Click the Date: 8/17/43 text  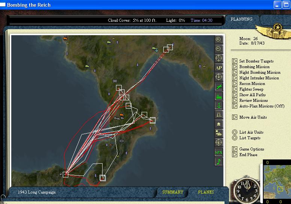click(x=252, y=43)
